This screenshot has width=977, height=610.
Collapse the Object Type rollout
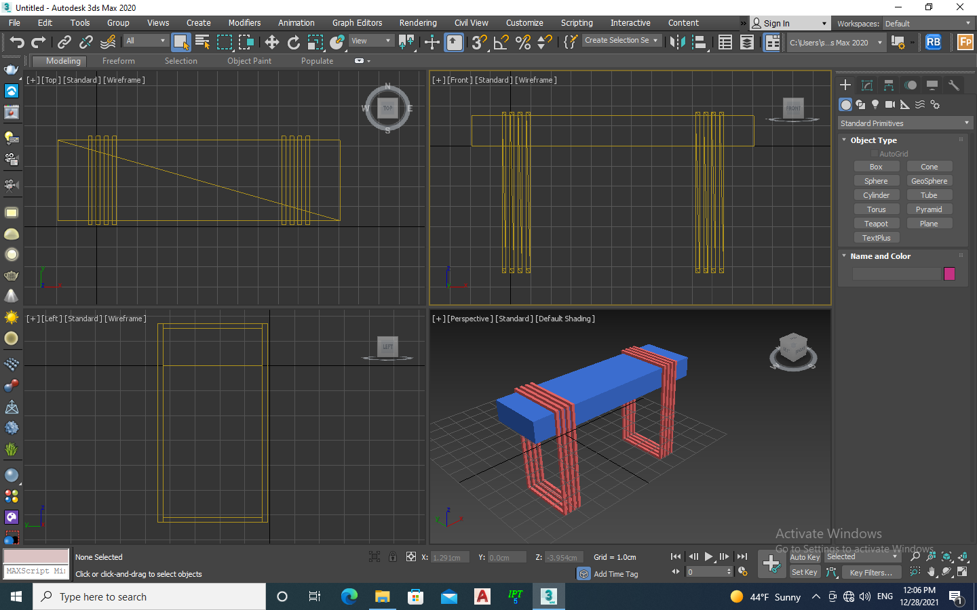(873, 140)
